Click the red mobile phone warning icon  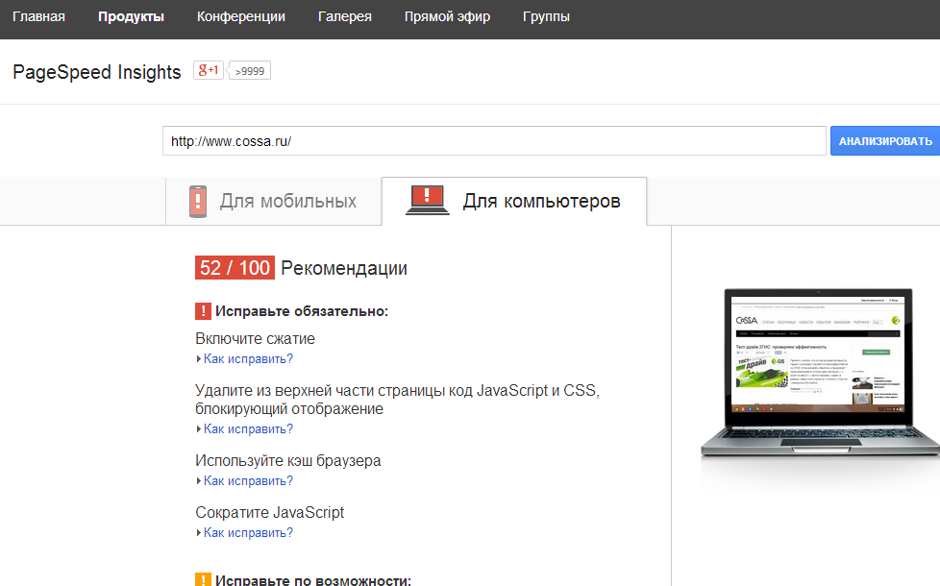point(198,202)
